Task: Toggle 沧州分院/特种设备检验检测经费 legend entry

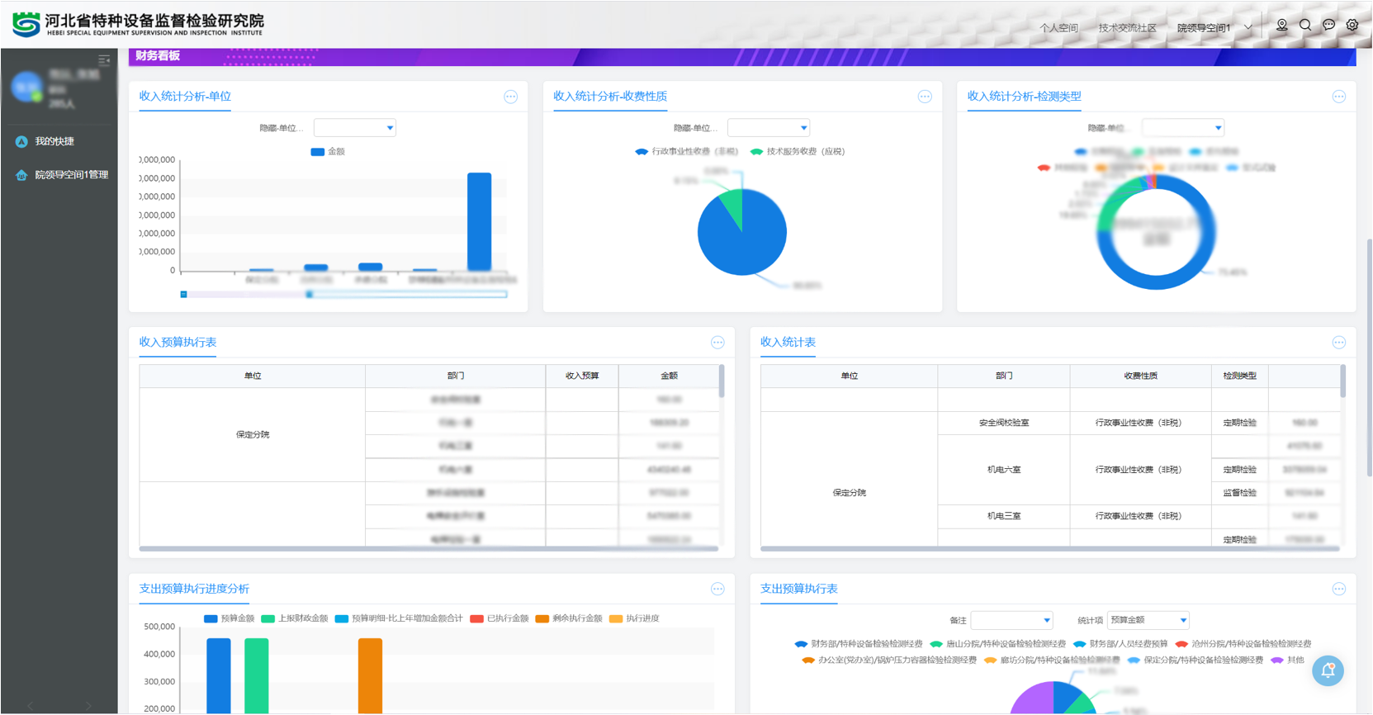Action: (1243, 644)
